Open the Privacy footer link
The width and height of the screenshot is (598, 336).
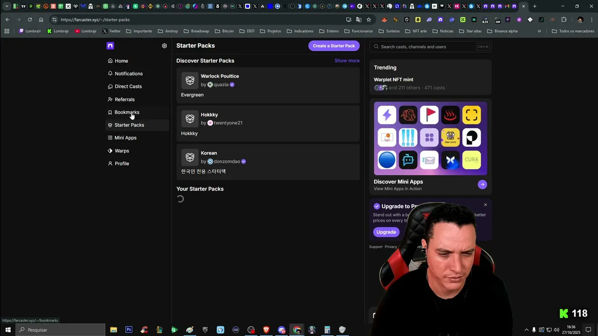click(391, 247)
